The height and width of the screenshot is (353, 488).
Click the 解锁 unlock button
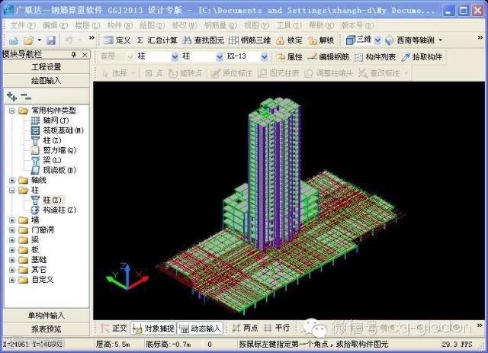tap(321, 40)
